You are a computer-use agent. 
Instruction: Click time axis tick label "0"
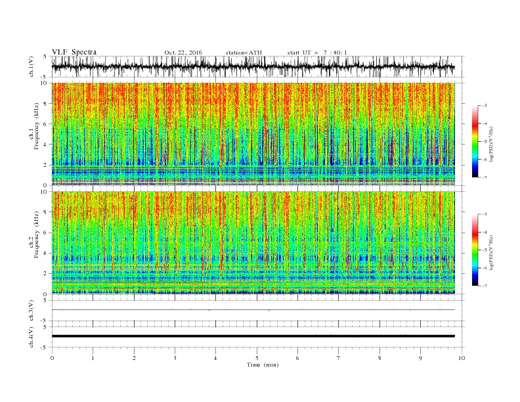click(52, 358)
